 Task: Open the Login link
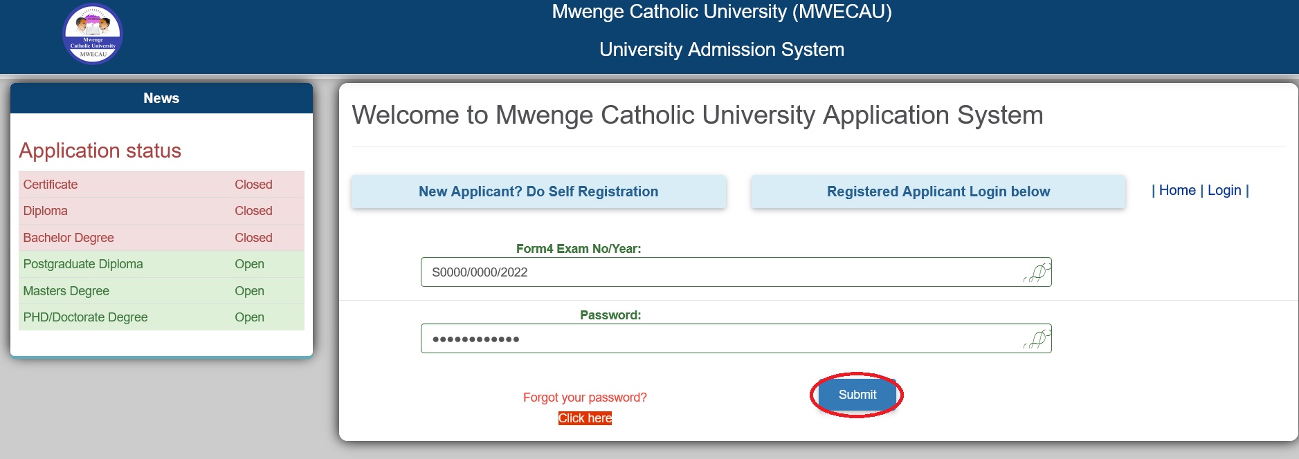pyautogui.click(x=1224, y=190)
